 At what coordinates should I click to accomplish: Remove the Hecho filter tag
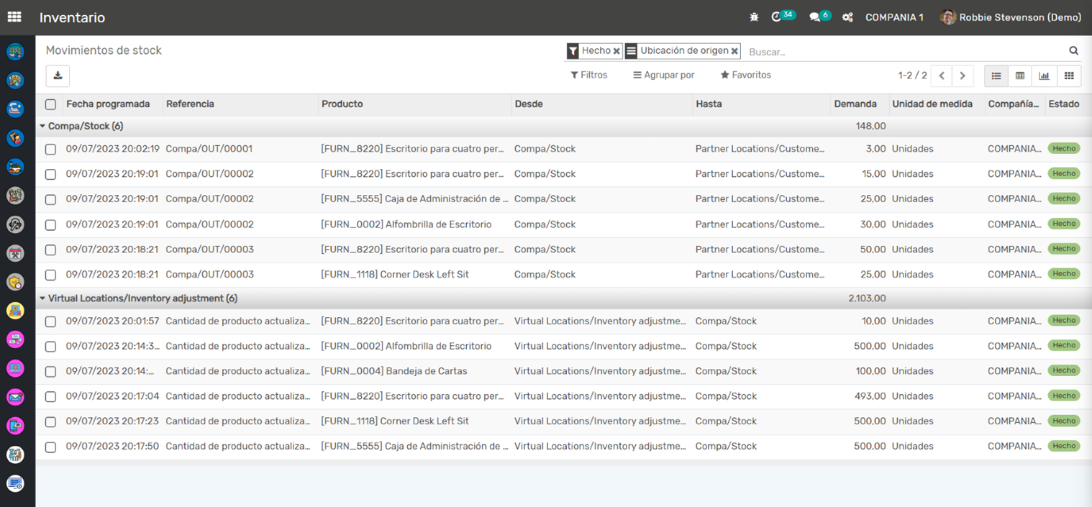pos(616,51)
